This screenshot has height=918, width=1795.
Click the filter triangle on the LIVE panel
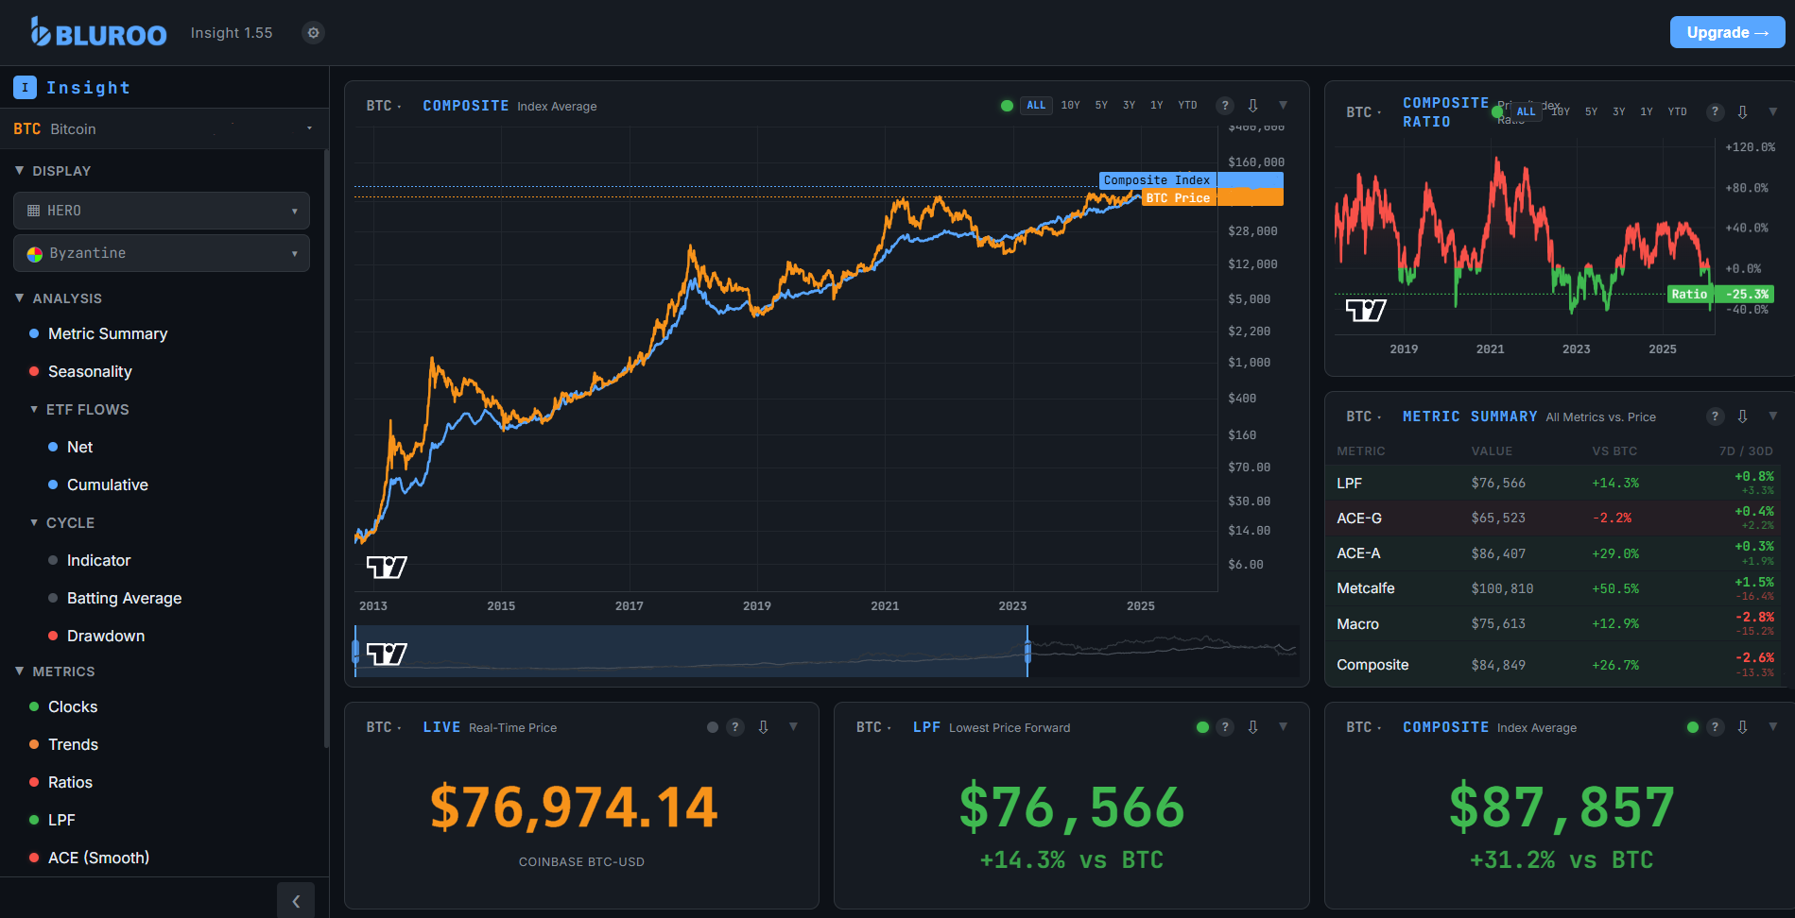(x=793, y=727)
